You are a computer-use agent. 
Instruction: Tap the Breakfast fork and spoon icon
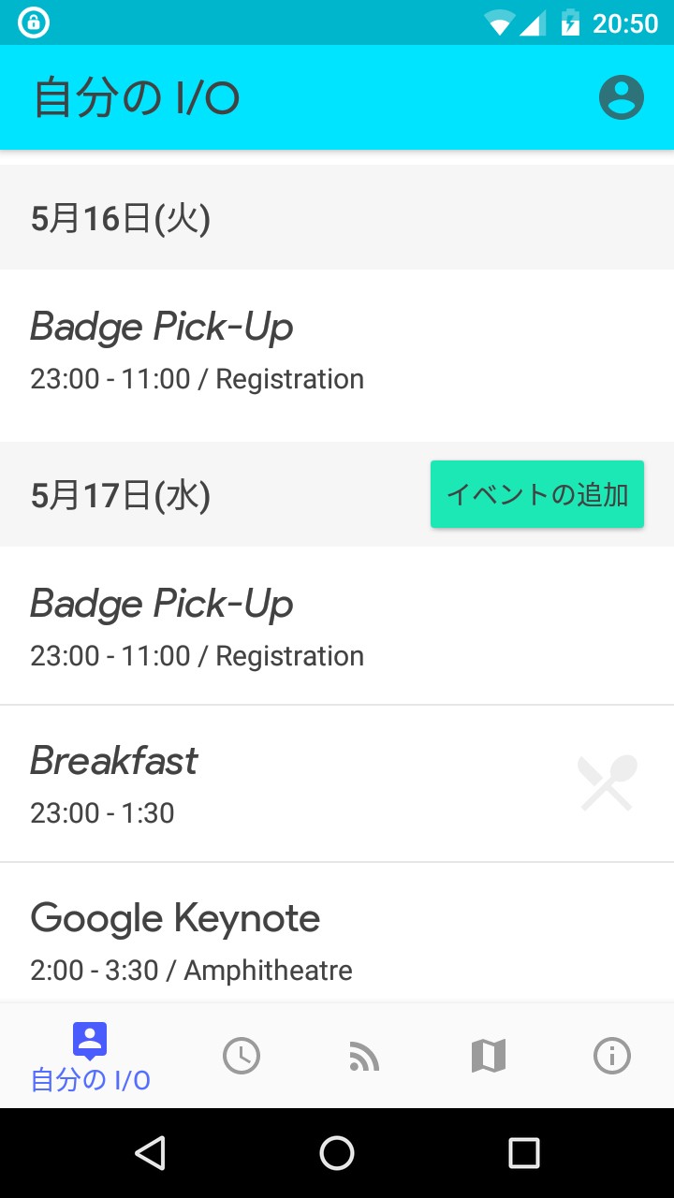[x=607, y=782]
